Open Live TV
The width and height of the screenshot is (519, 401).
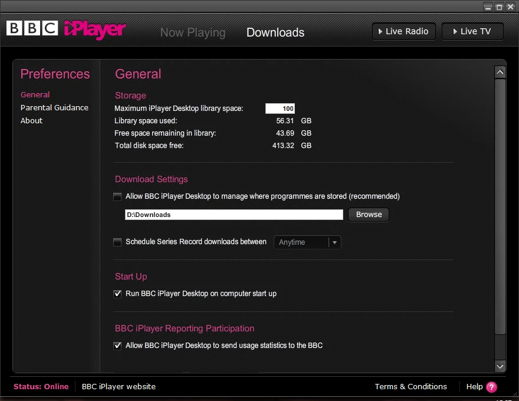coord(472,31)
